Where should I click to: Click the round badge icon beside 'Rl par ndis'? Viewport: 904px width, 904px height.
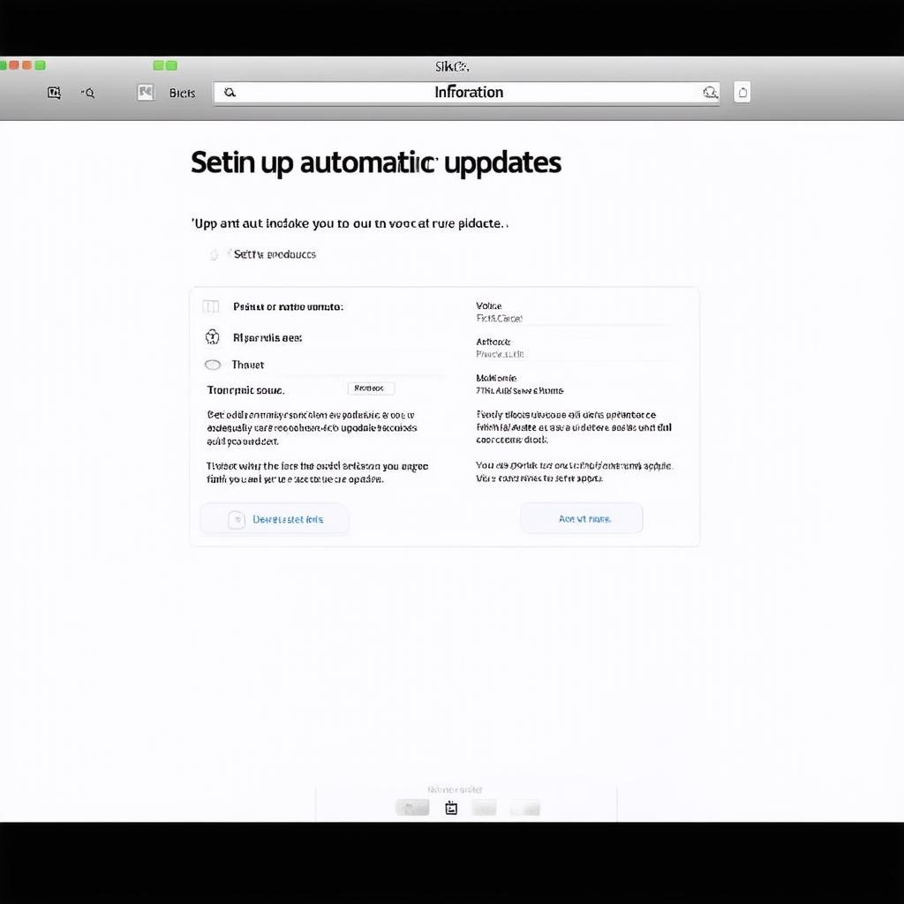[x=212, y=337]
